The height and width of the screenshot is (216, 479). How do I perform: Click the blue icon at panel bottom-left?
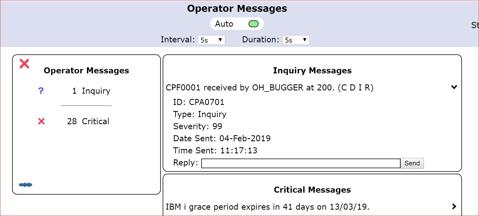click(x=26, y=185)
